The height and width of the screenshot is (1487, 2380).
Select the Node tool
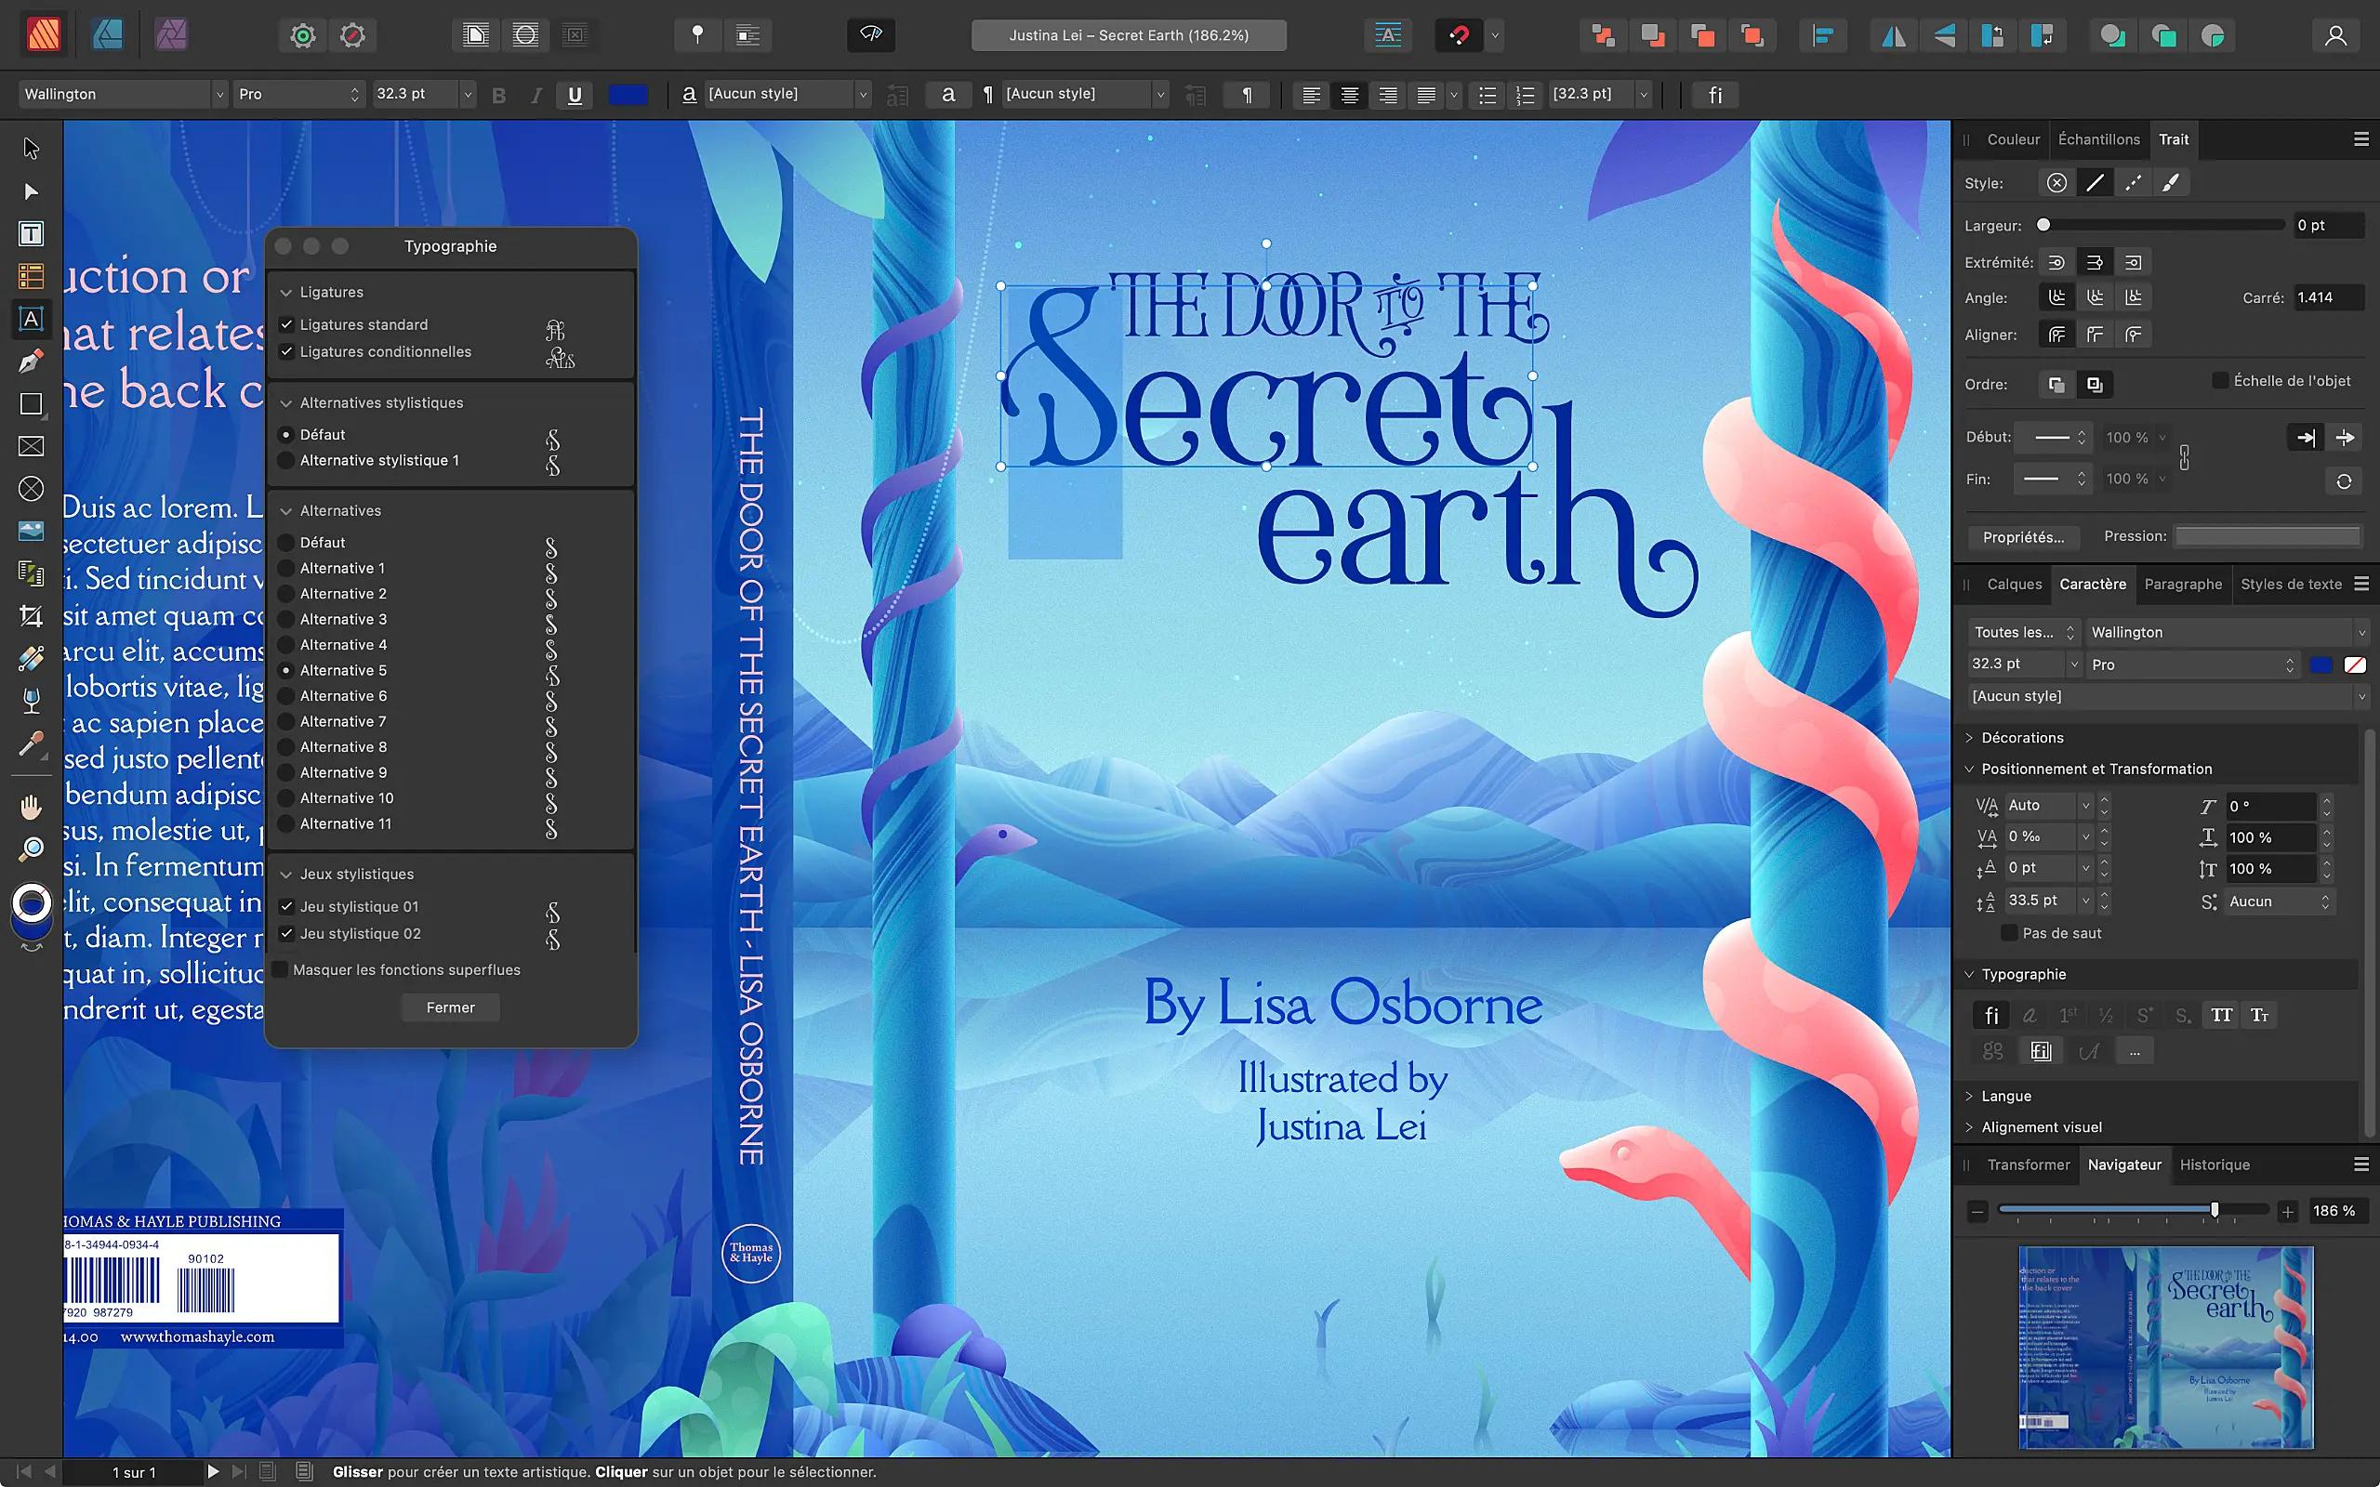coord(31,191)
